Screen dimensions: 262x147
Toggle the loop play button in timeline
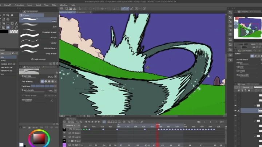coord(104,122)
